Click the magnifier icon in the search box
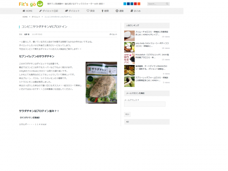The width and height of the screenshot is (228, 171). coord(167,4)
